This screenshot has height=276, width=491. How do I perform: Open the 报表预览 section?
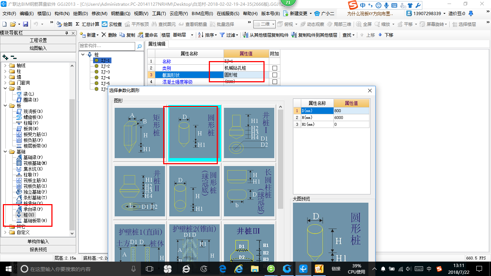[x=38, y=249]
